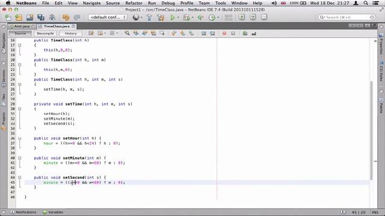Viewport: 385px width, 216px height.
Task: Click the Shift Line Right icon
Action: pos(212,34)
